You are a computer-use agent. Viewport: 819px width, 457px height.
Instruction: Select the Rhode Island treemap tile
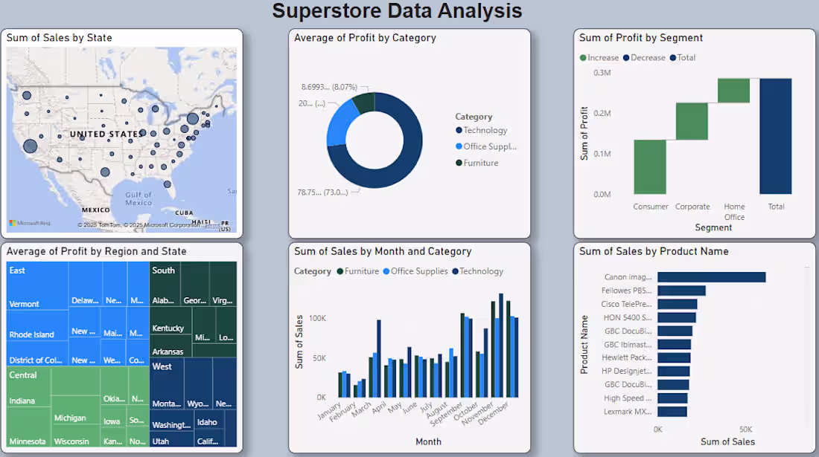pyautogui.click(x=37, y=325)
